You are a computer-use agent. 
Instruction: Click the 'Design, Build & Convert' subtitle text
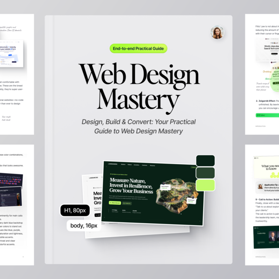(x=139, y=126)
